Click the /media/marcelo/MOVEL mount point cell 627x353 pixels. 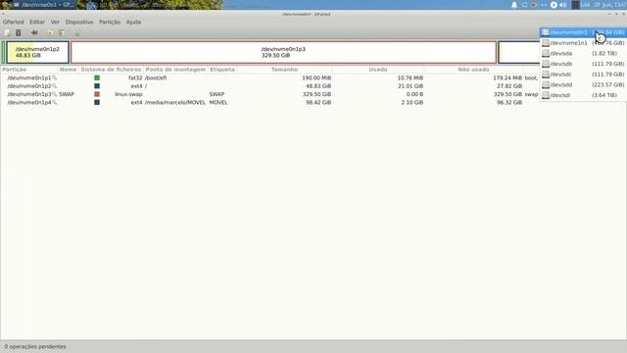(x=175, y=102)
